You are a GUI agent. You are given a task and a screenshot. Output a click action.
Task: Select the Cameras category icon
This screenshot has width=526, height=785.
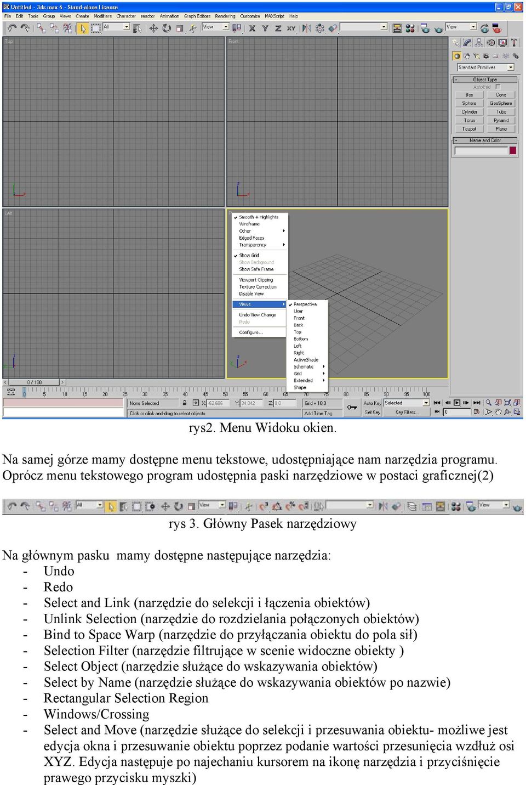pyautogui.click(x=486, y=56)
